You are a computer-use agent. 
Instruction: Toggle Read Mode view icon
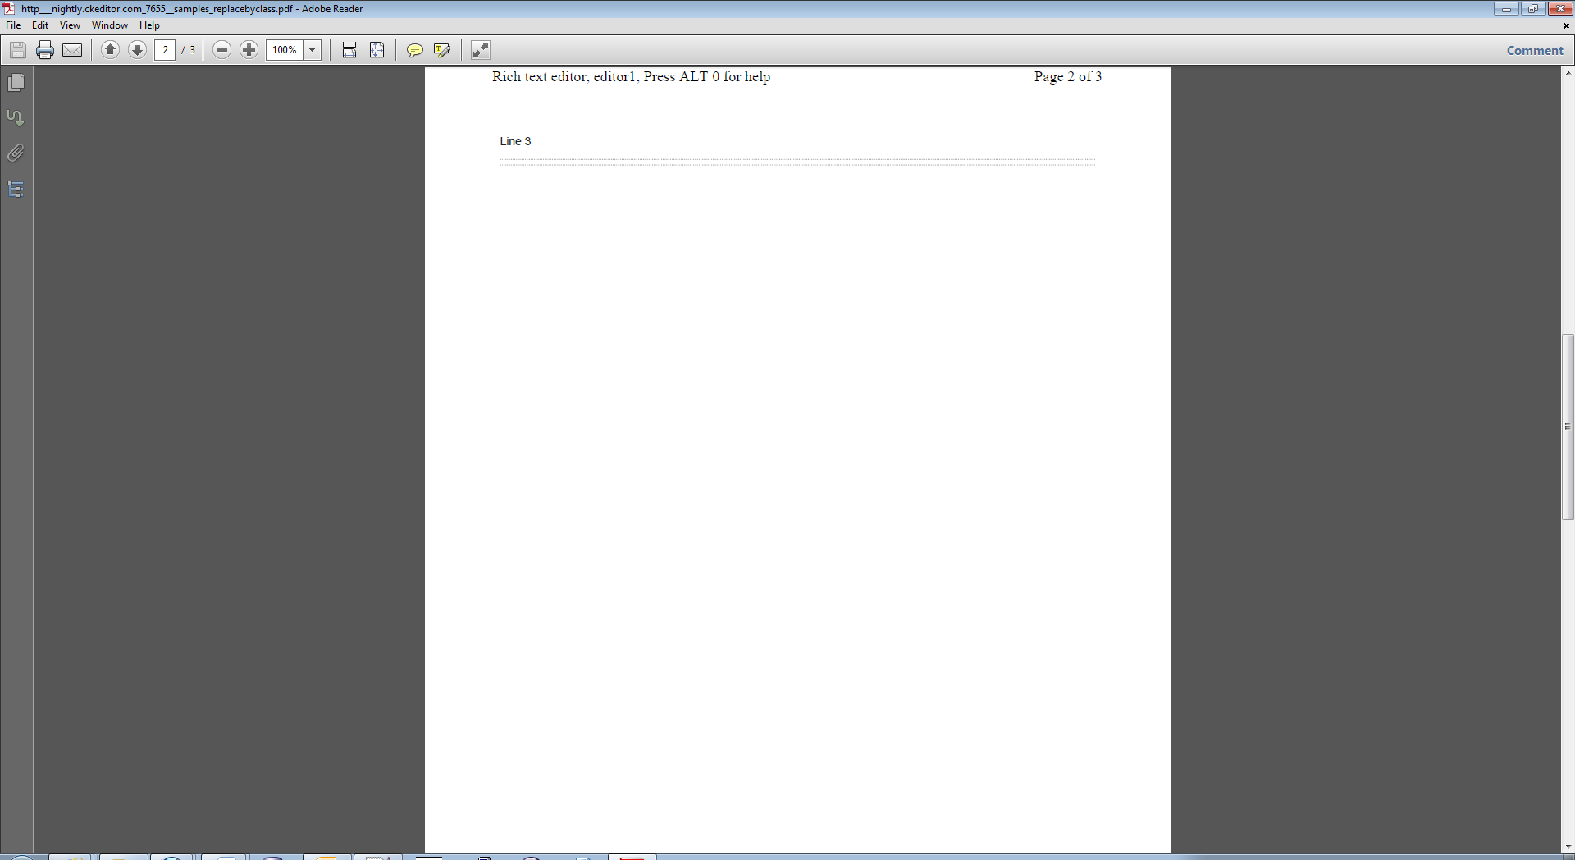(x=480, y=50)
